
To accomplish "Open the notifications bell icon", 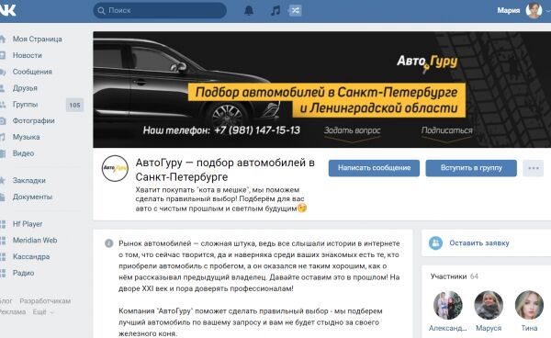I will pyautogui.click(x=249, y=10).
